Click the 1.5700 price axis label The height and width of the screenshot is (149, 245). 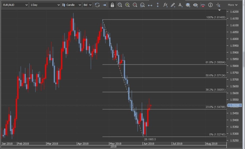tap(235, 80)
